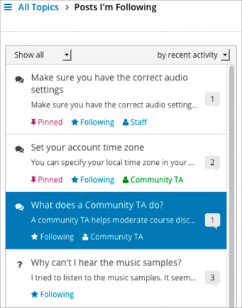Screen dimensions: 242x308
Task: Click green Community TA label on time zone post
Action: 153,179
